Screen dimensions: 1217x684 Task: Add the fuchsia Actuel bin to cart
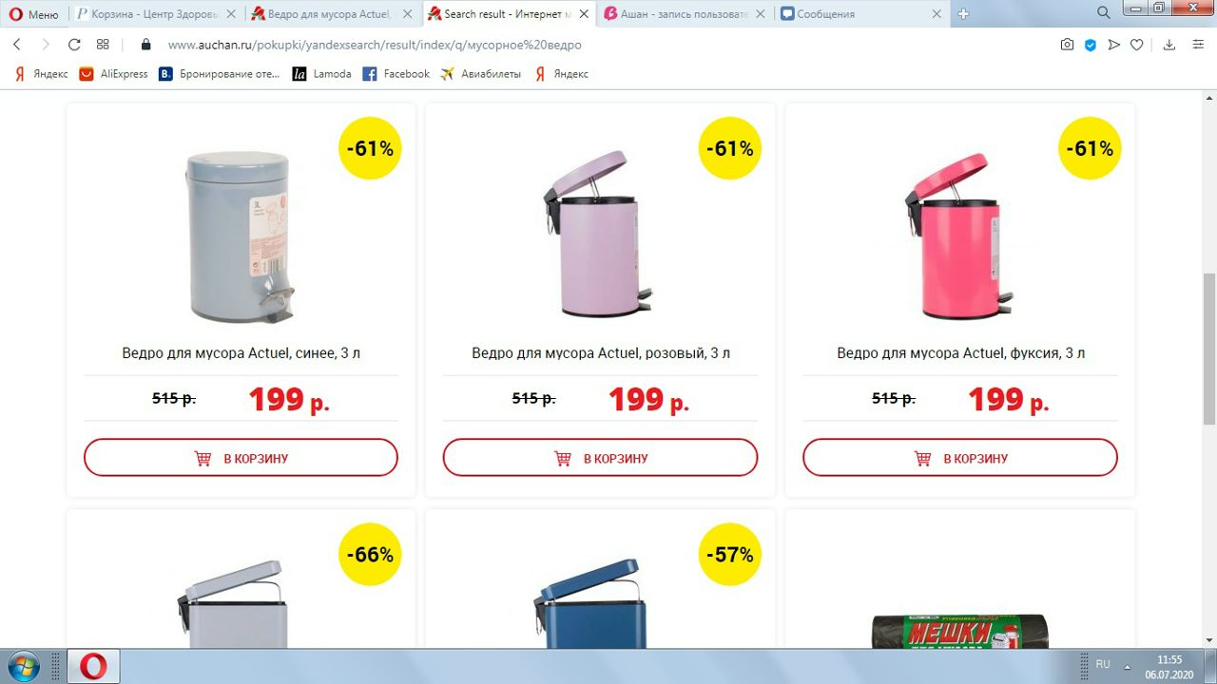[960, 458]
